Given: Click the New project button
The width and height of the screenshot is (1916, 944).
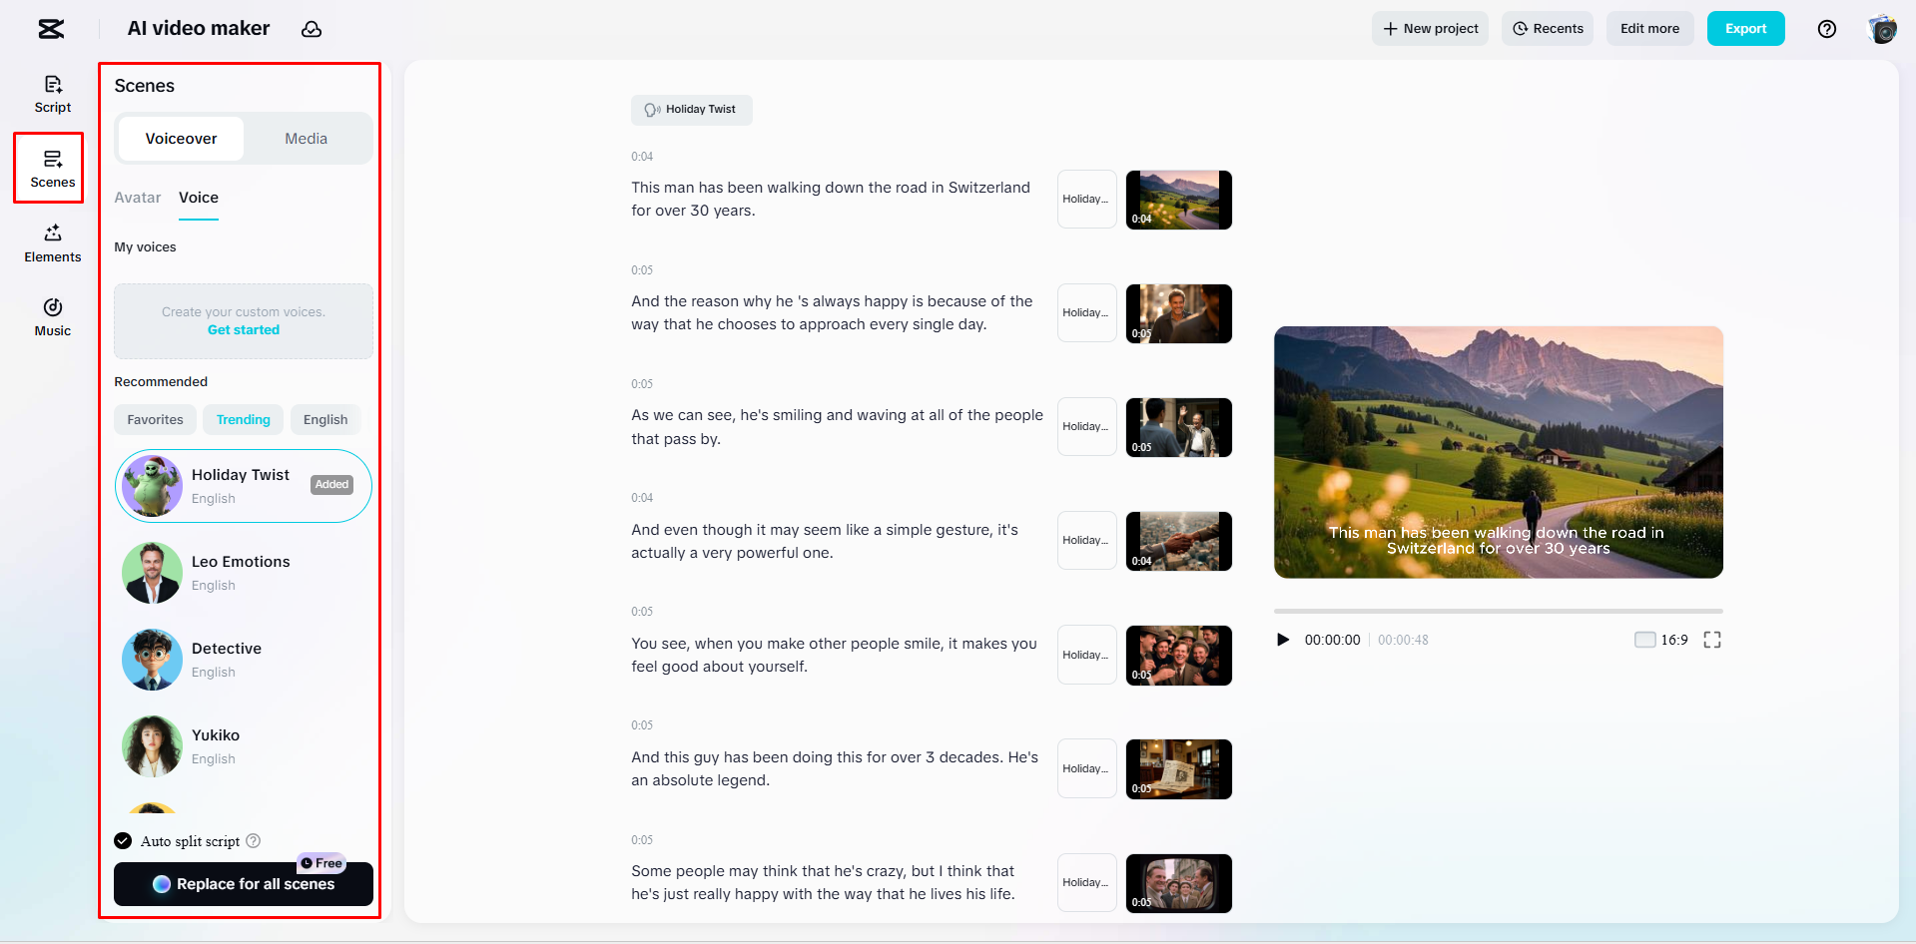Looking at the screenshot, I should [x=1430, y=29].
